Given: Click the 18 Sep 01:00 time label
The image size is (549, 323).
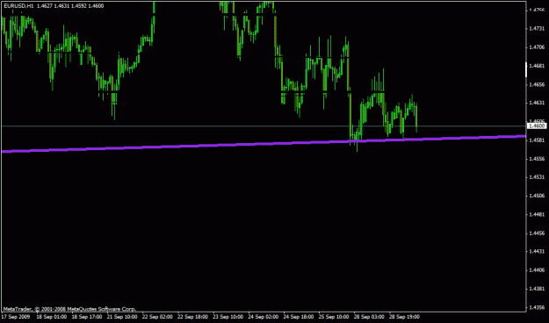Looking at the screenshot, I should point(52,317).
